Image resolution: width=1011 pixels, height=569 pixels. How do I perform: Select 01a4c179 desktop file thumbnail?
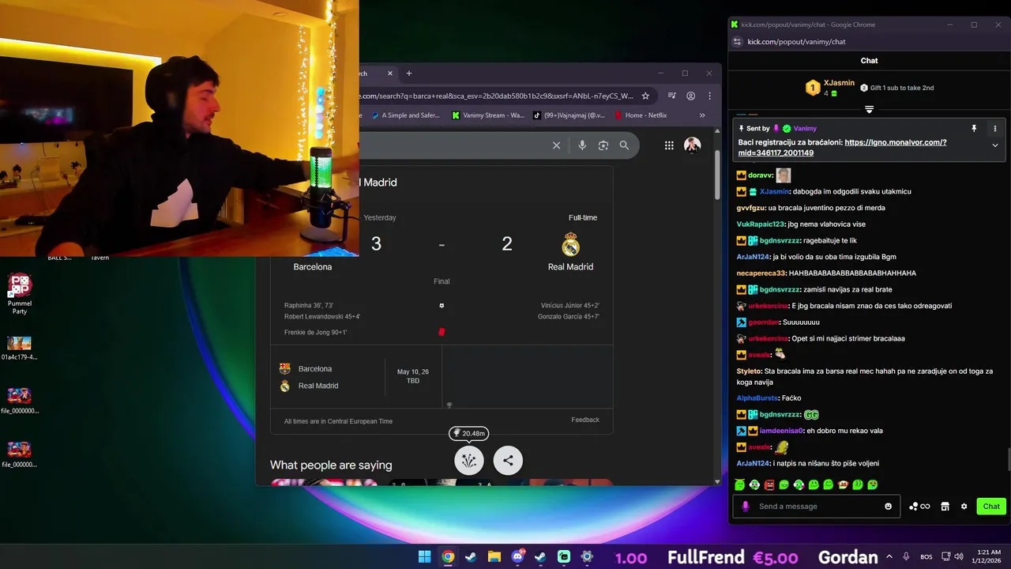[x=19, y=348]
